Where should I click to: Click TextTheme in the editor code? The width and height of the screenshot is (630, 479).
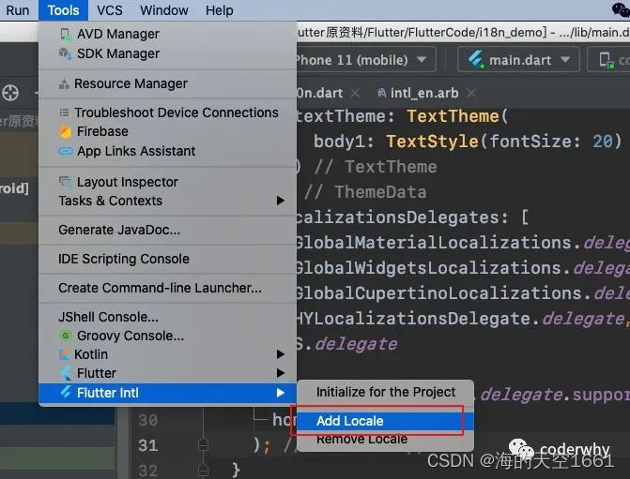453,116
